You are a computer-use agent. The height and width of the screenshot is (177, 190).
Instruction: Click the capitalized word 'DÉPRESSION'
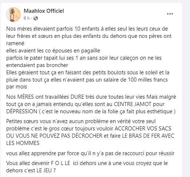click(x=22, y=111)
